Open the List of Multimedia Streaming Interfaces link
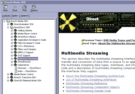135x94 pixels. coord(91,80)
